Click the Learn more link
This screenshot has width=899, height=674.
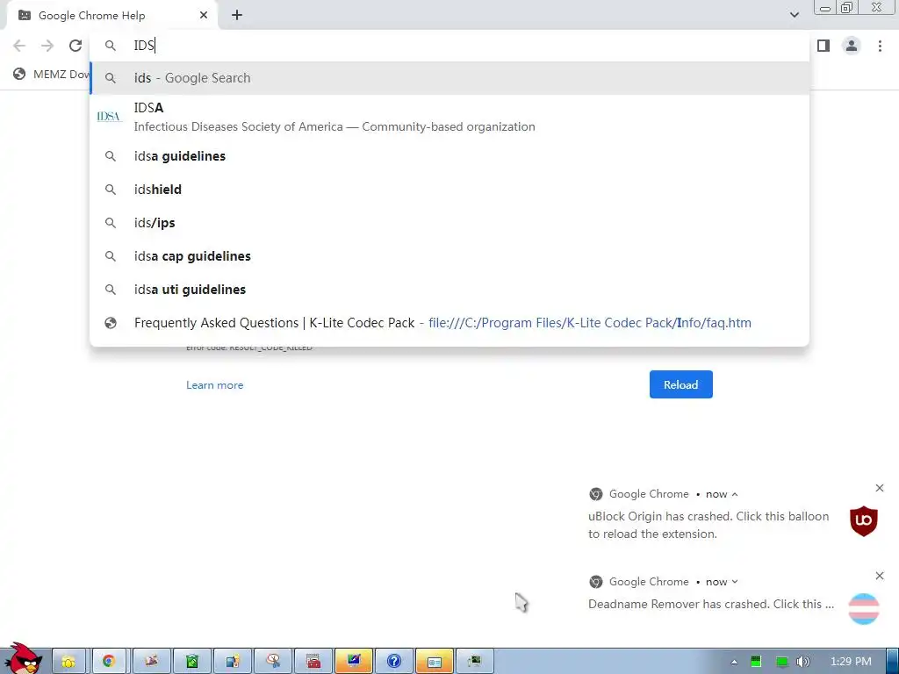pos(214,385)
